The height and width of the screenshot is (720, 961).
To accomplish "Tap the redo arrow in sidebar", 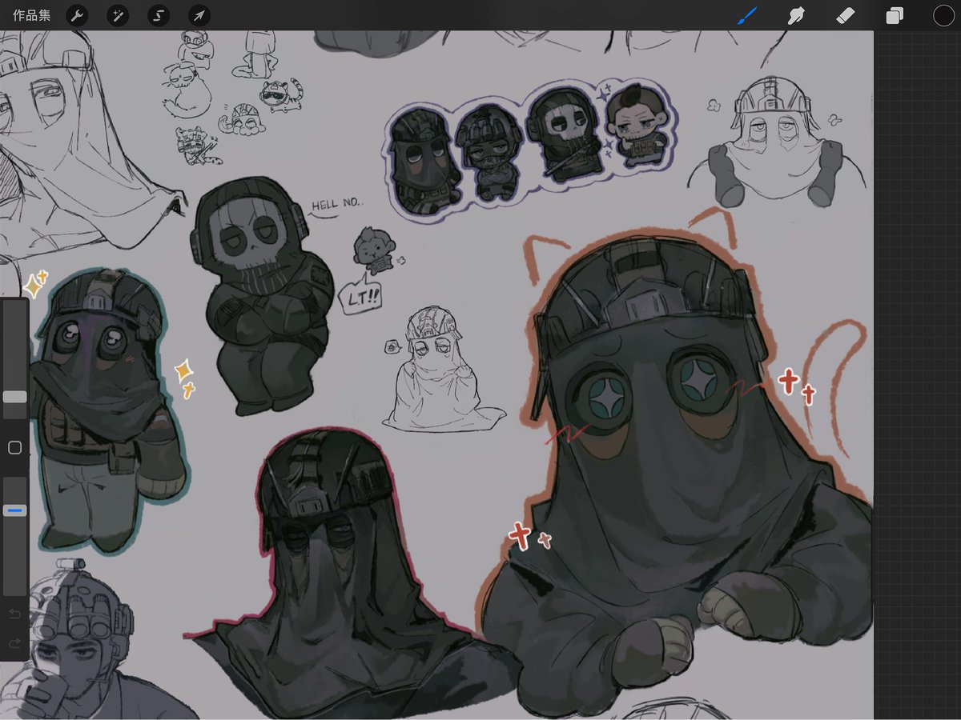I will click(14, 643).
